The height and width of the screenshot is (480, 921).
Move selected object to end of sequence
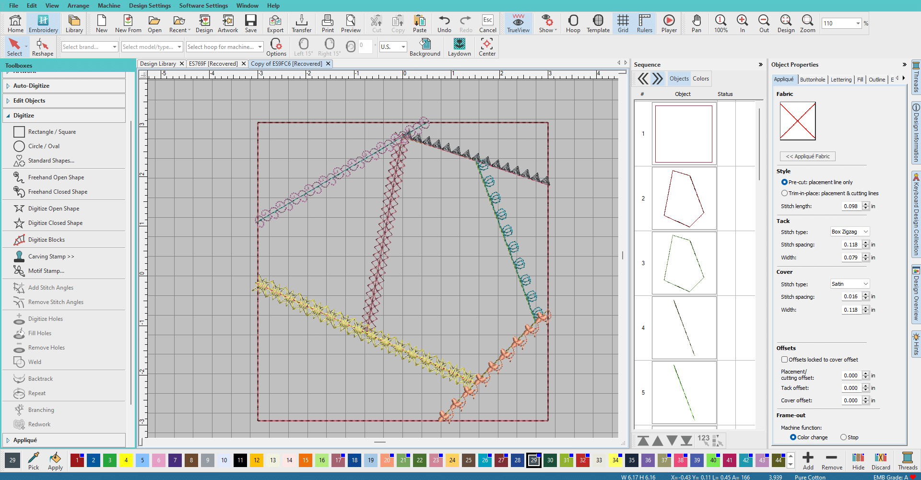click(x=686, y=441)
